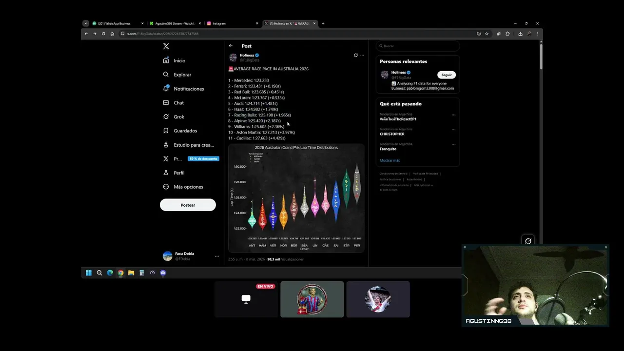Reload the page
624x351 pixels.
click(103, 34)
